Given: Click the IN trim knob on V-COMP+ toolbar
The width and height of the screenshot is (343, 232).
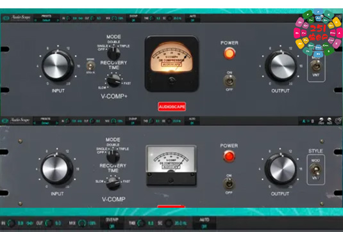Looking at the screenshot, I should coord(69,19).
